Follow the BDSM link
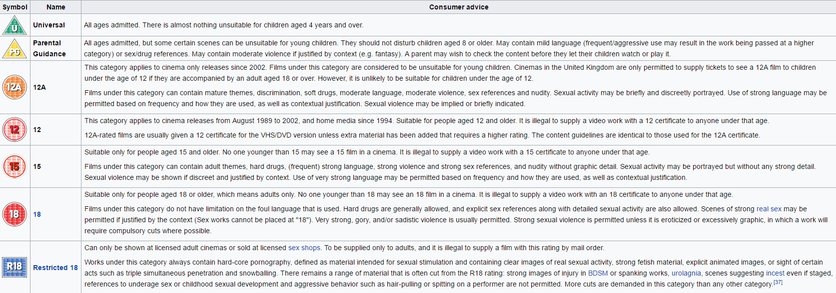This screenshot has width=836, height=293. (598, 273)
